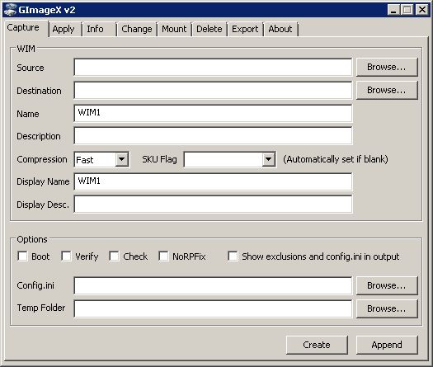
Task: Minimize the GImageX window
Action: (x=393, y=10)
